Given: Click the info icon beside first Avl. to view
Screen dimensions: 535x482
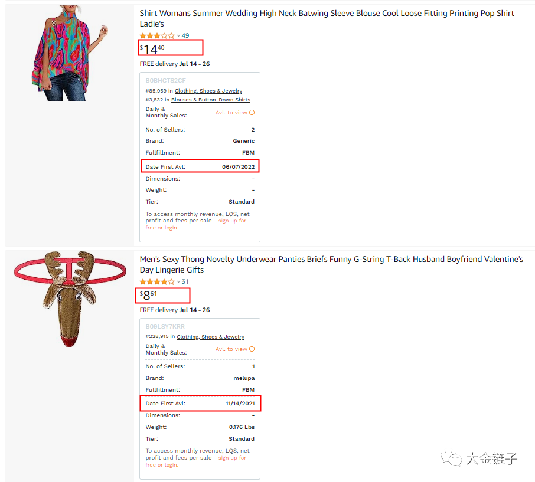Looking at the screenshot, I should [252, 113].
